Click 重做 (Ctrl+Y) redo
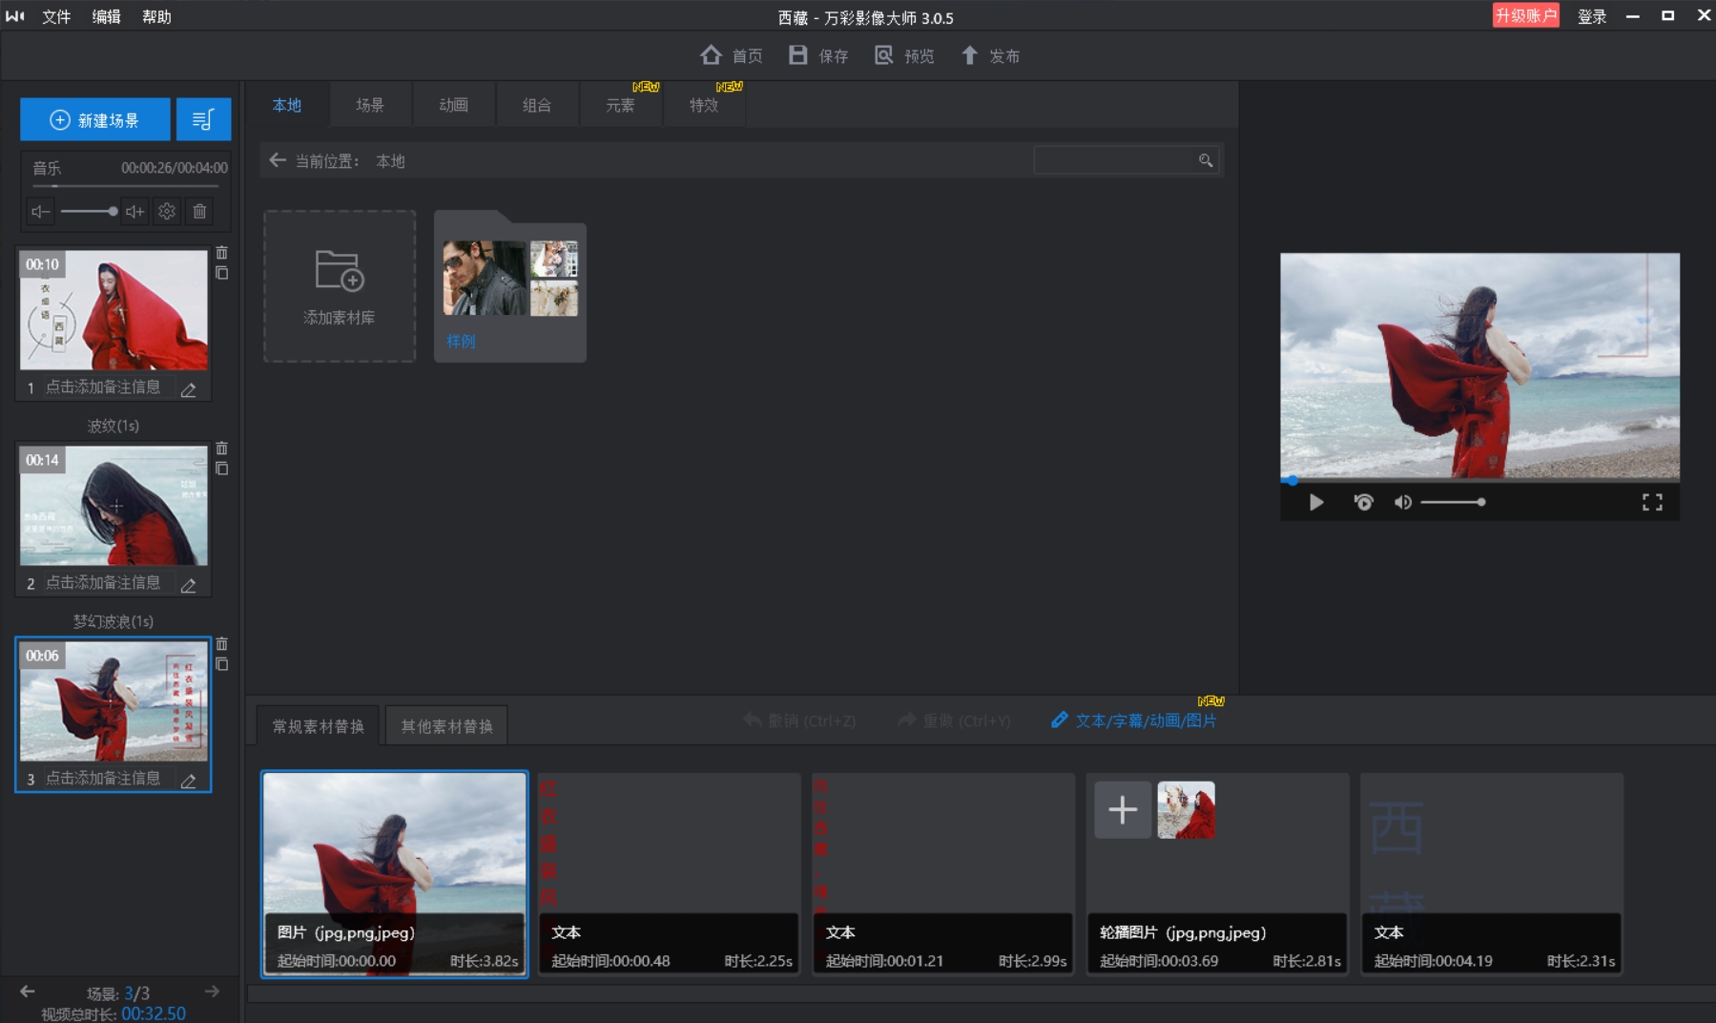Viewport: 1716px width, 1023px height. click(954, 720)
